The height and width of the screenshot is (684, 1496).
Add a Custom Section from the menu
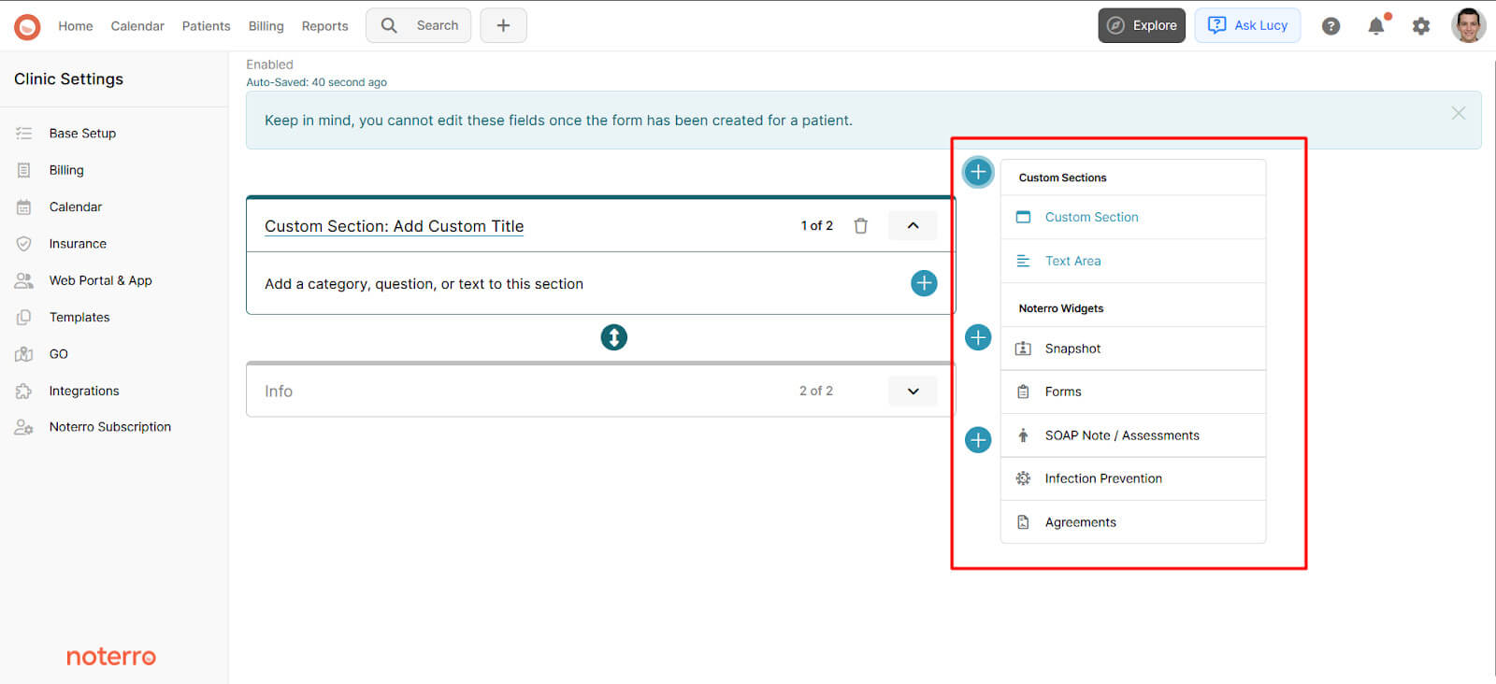[x=1133, y=217]
